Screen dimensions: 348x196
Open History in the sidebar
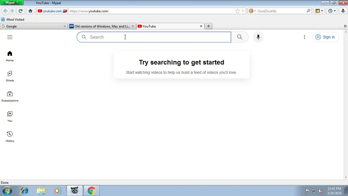(10, 137)
